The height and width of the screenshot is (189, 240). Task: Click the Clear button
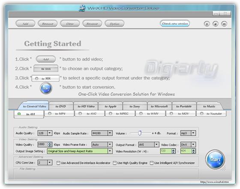point(70,24)
